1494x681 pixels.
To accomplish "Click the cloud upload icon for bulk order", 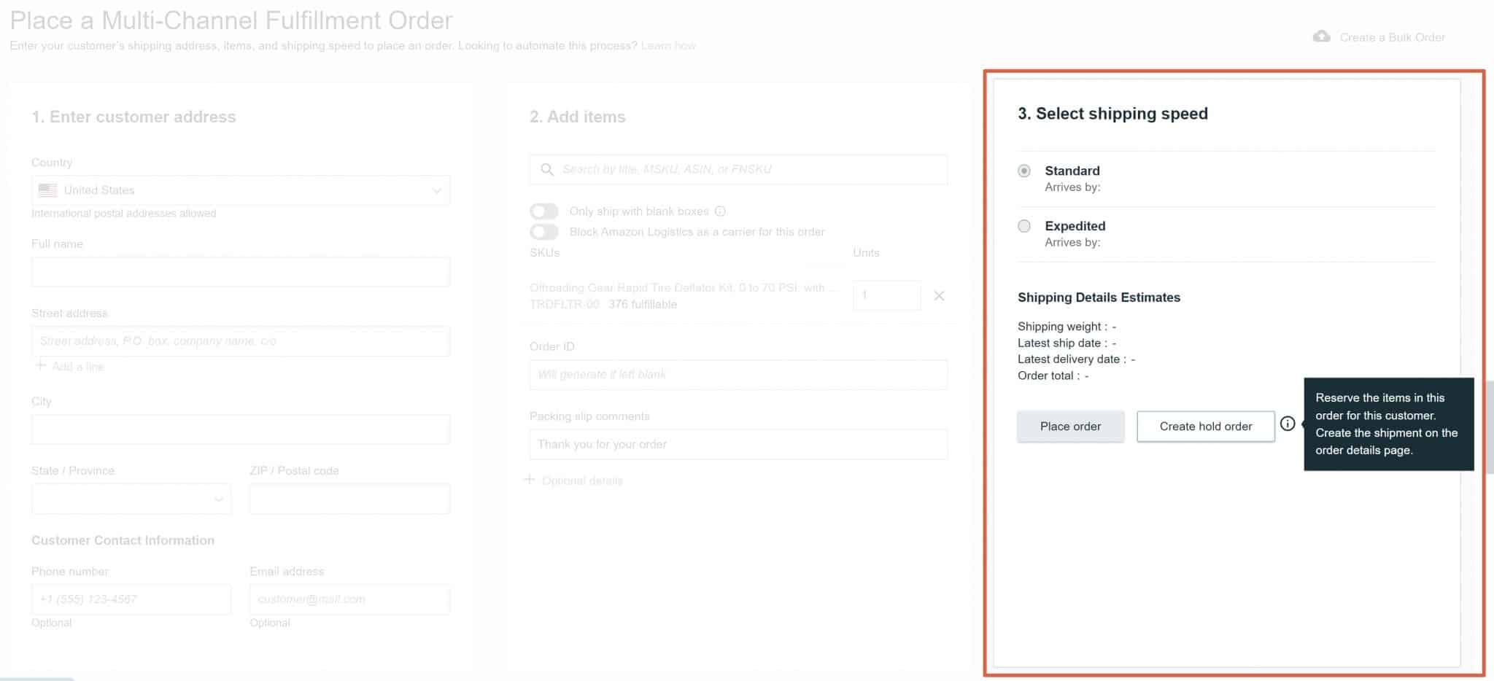I will [x=1321, y=36].
